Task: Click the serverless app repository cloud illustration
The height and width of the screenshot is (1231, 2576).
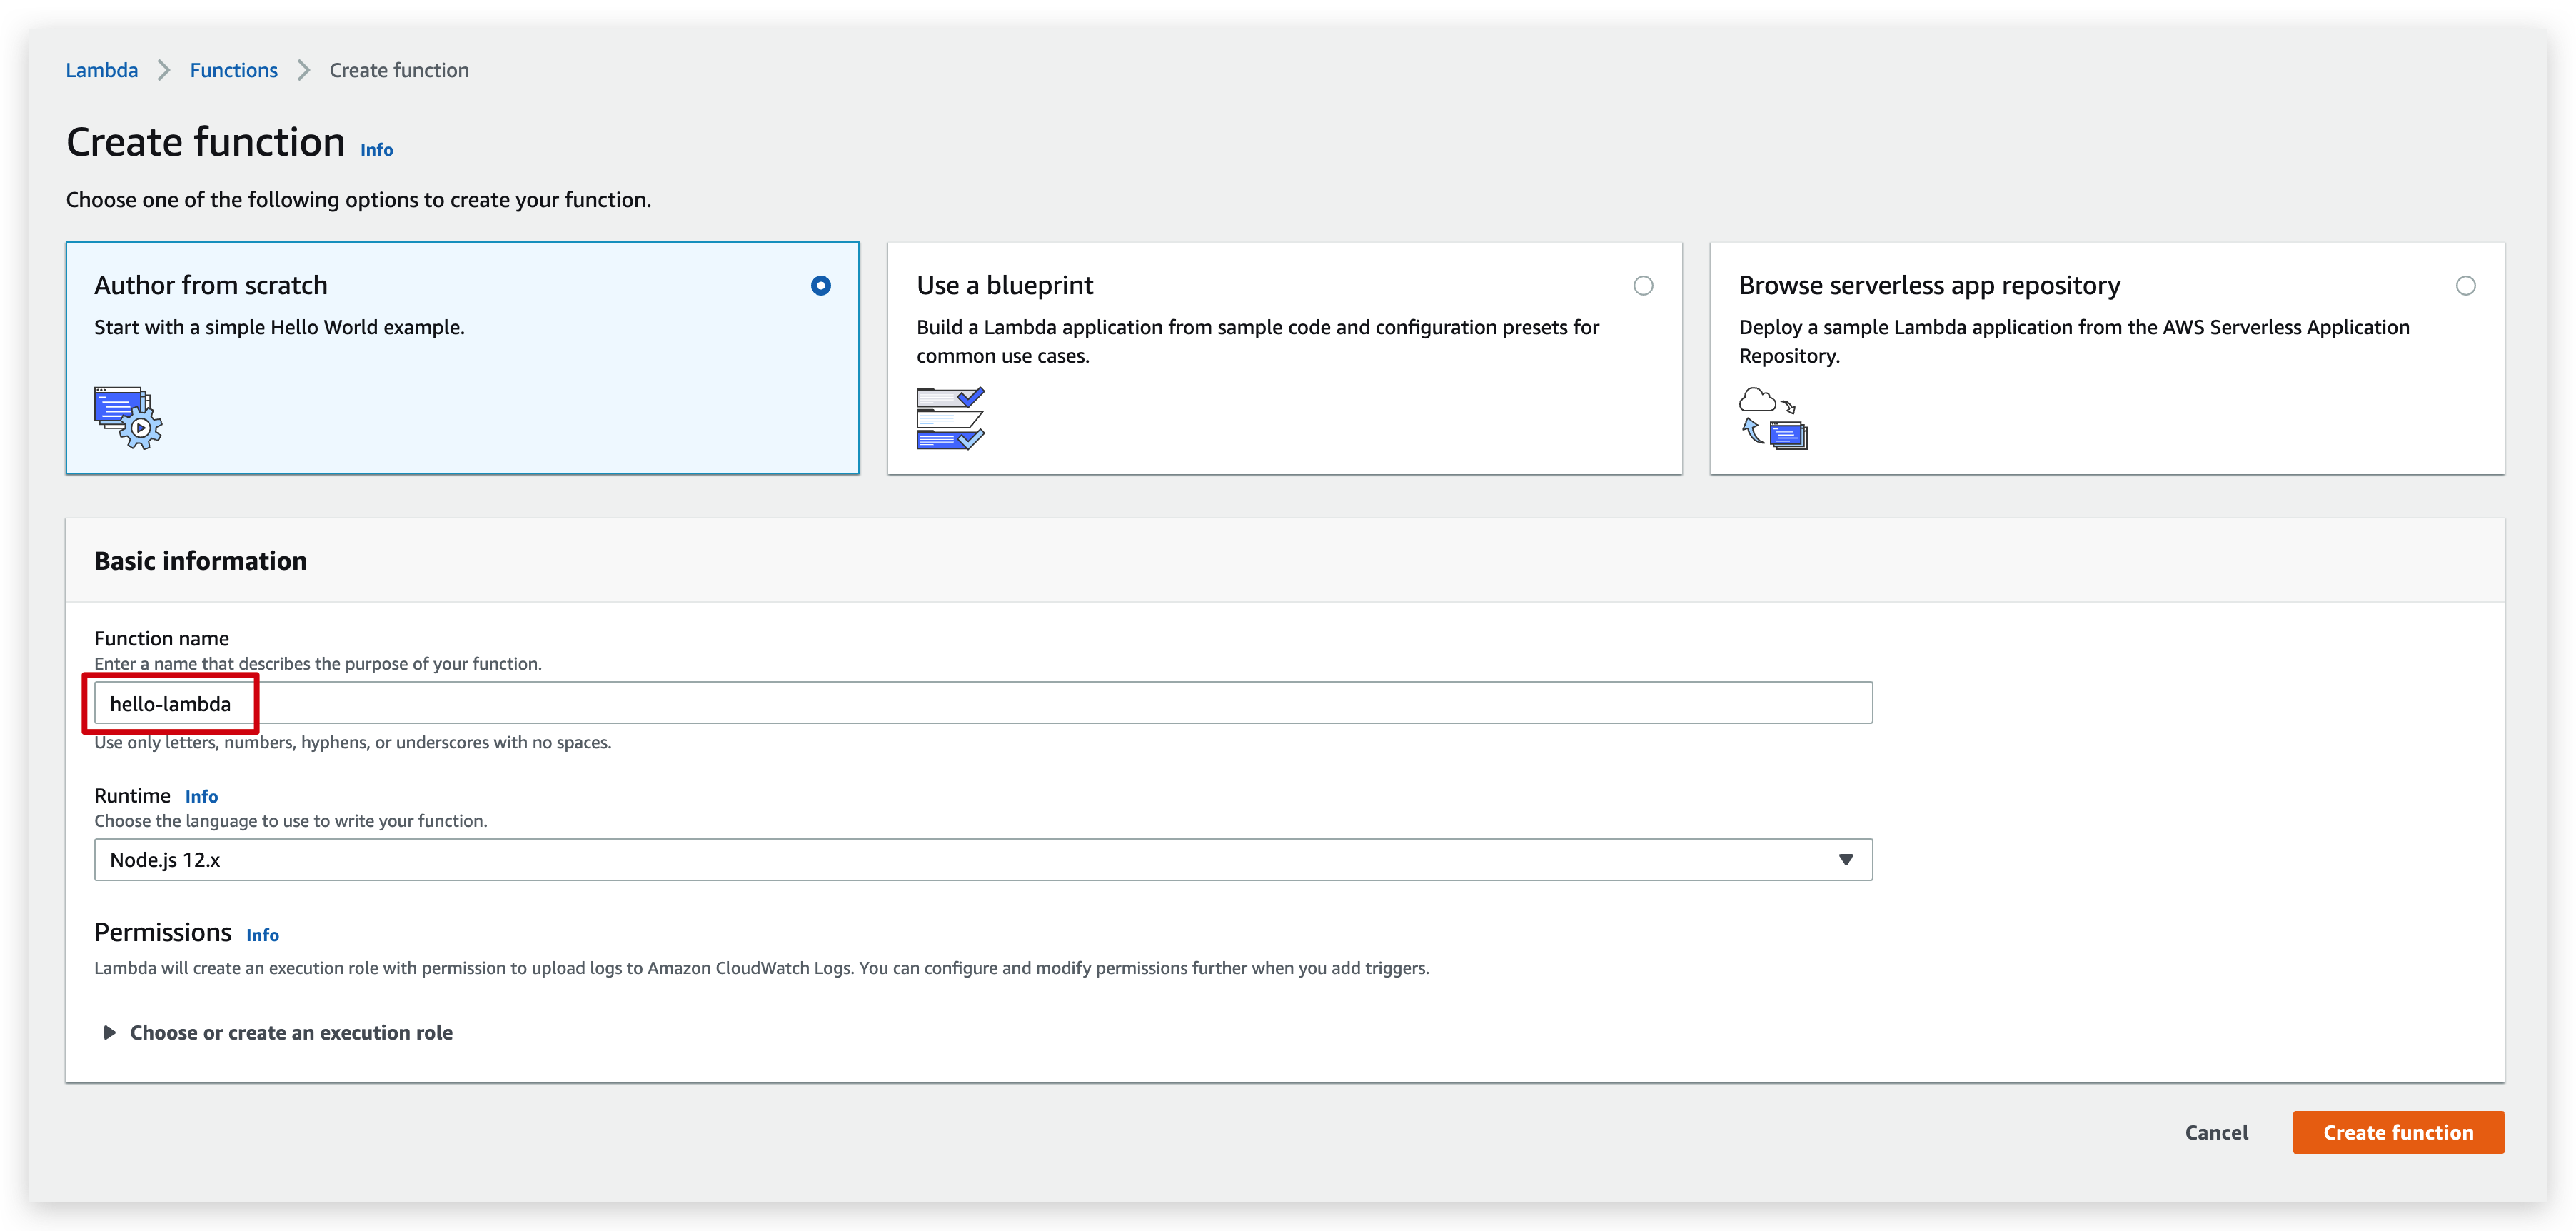Action: pyautogui.click(x=1773, y=418)
